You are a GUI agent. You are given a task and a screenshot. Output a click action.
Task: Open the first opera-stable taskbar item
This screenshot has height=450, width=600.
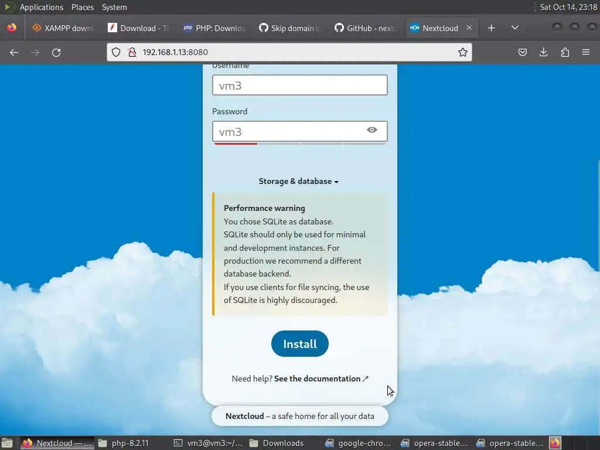click(434, 443)
